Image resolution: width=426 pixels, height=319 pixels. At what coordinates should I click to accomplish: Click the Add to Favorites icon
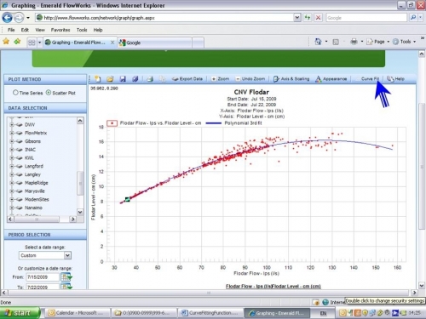(x=17, y=42)
